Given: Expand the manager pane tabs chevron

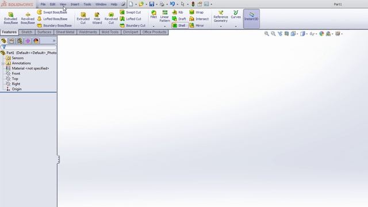Looking at the screenshot, I should click(54, 41).
